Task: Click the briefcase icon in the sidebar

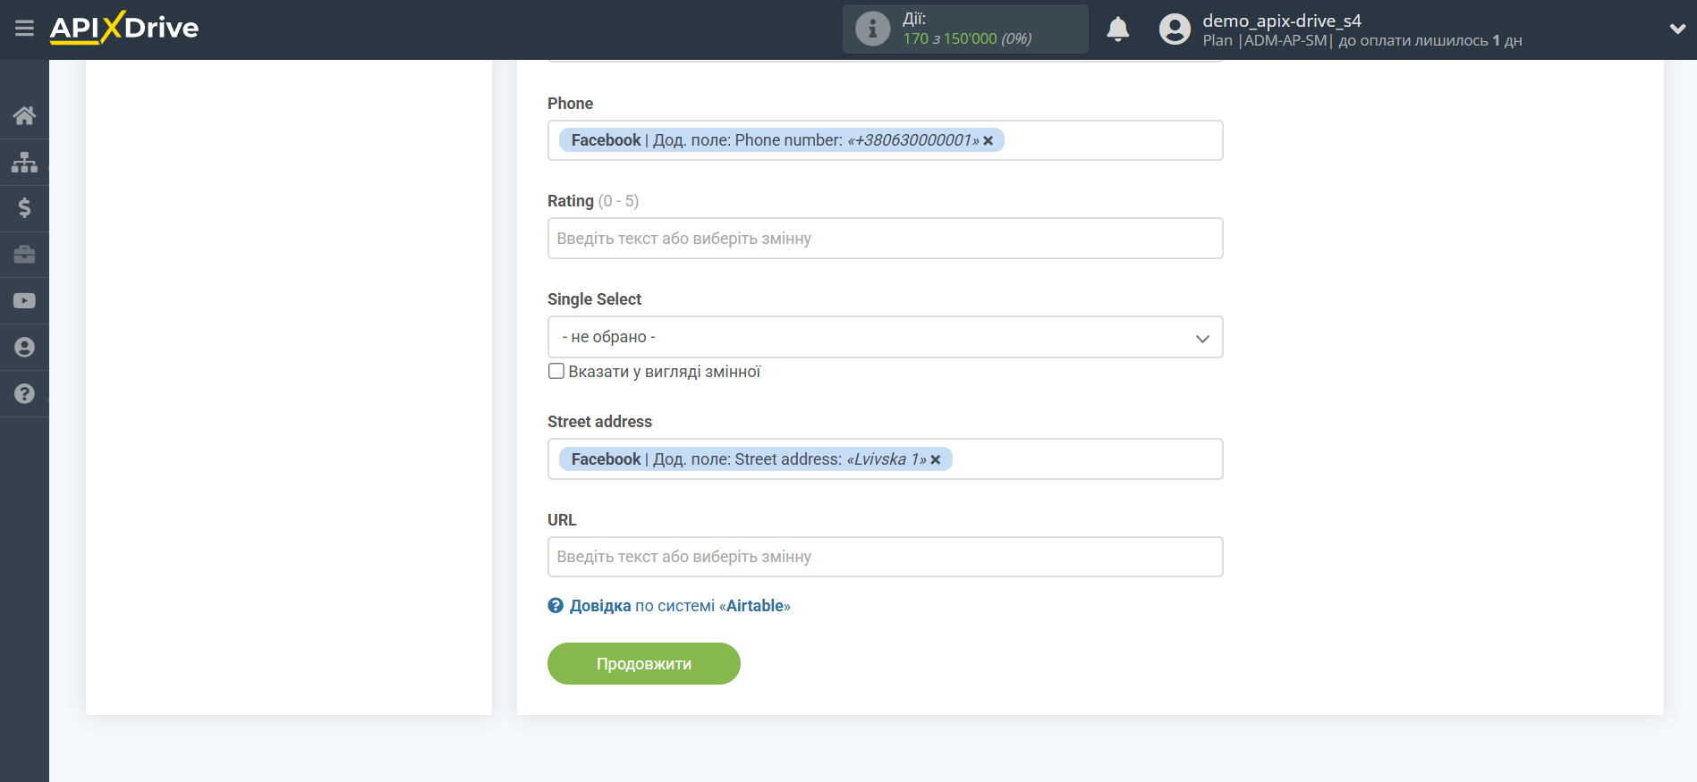Action: (x=24, y=255)
